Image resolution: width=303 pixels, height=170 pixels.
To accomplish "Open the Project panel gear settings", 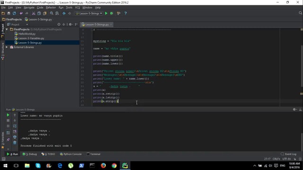I will point(71,25).
